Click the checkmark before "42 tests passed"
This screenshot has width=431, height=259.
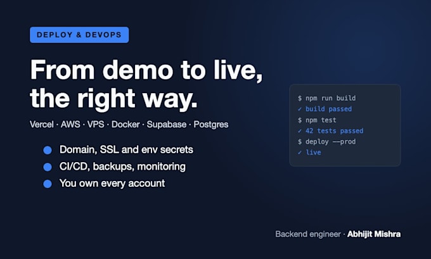pyautogui.click(x=300, y=130)
